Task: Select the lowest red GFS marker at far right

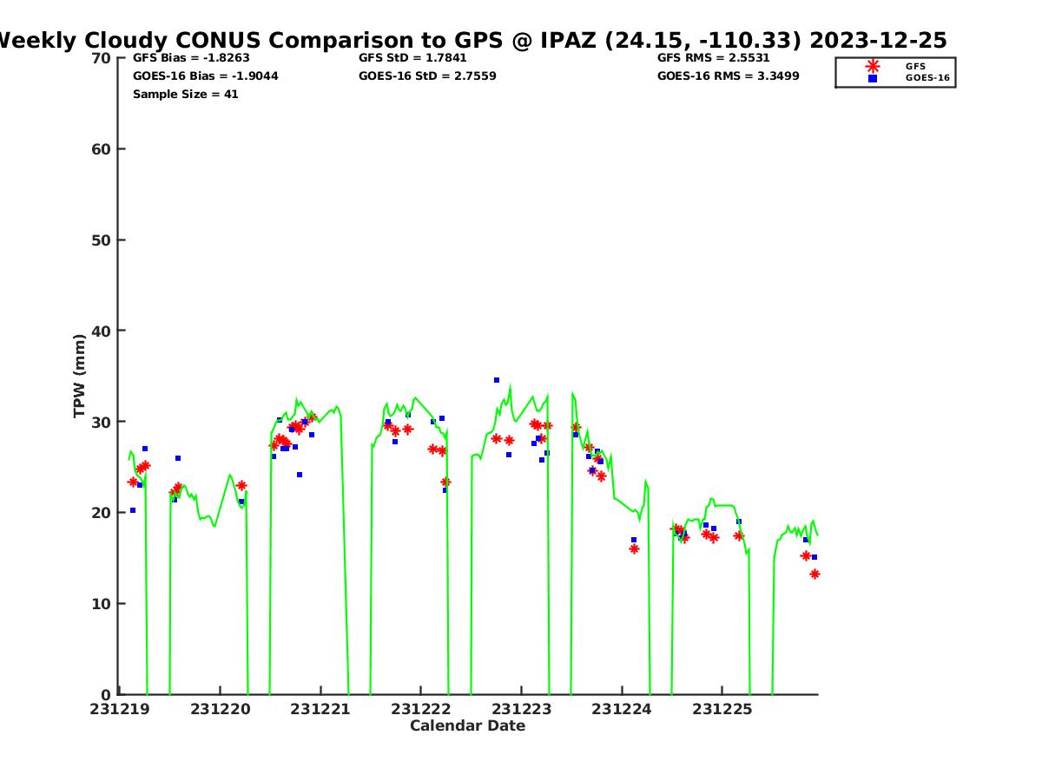Action: click(x=814, y=574)
